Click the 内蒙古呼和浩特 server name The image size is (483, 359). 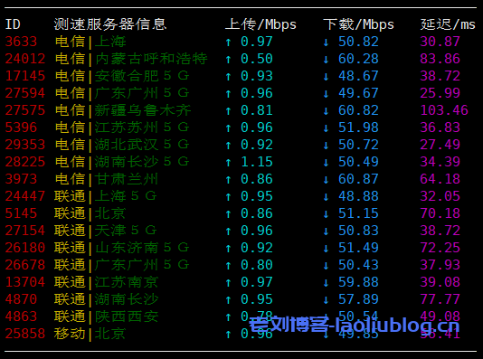click(x=151, y=59)
